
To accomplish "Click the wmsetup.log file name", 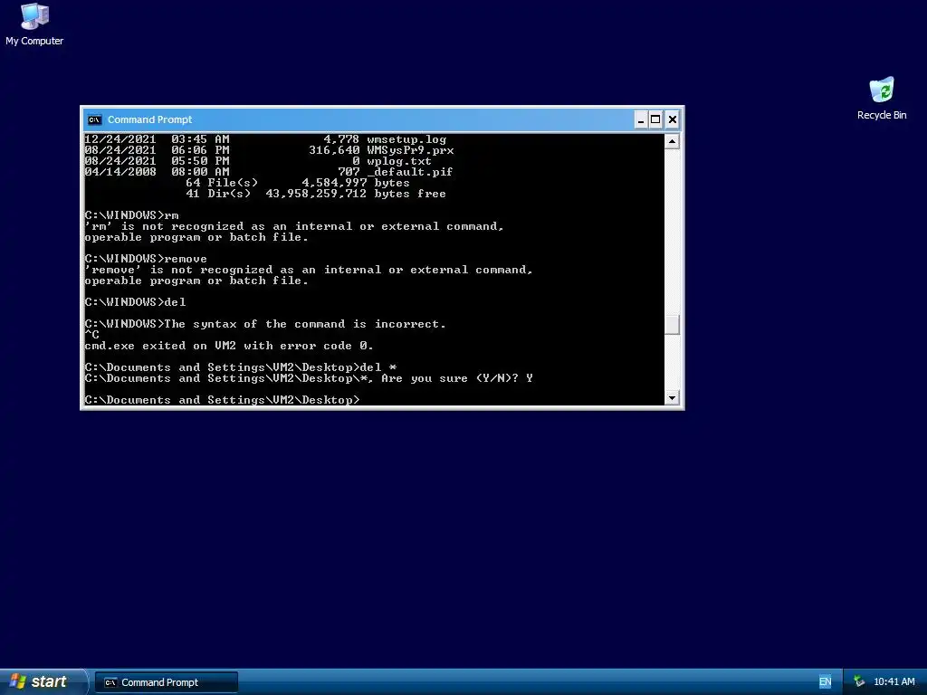I will coord(406,139).
